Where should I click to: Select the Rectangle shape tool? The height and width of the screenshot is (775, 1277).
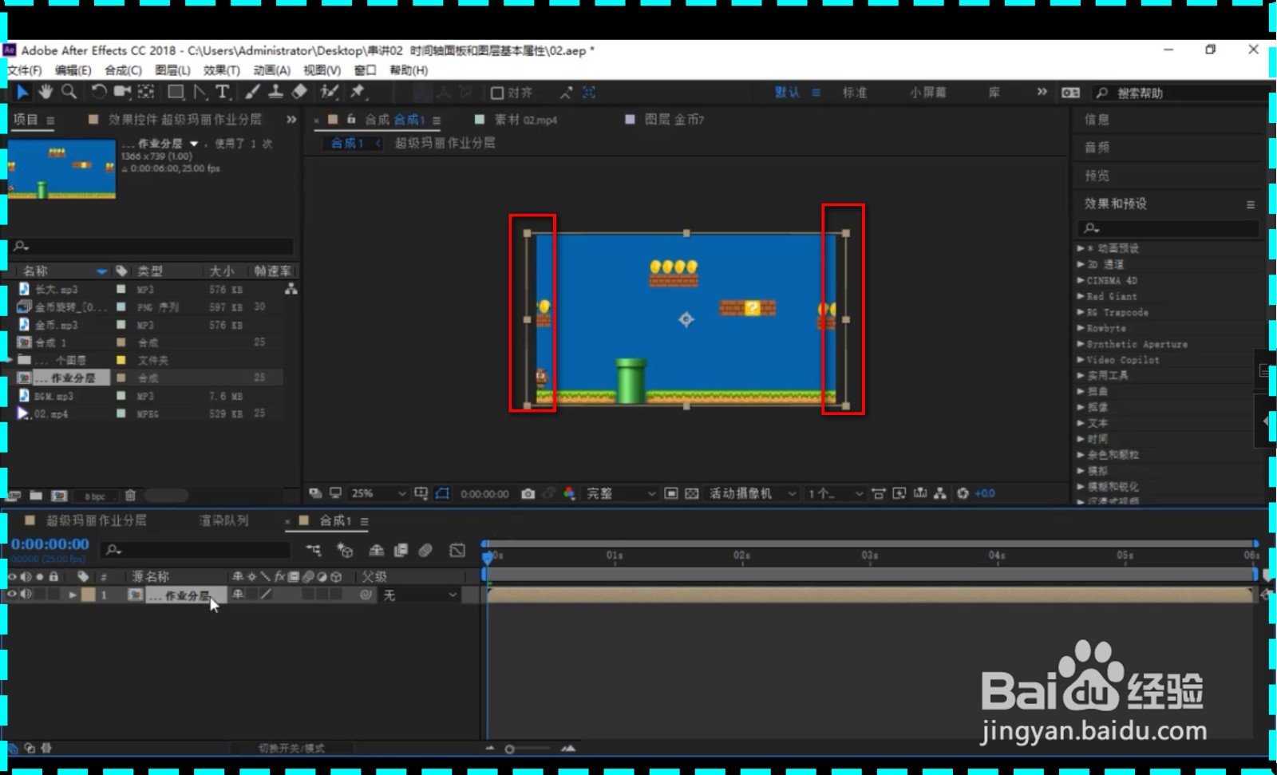[176, 93]
